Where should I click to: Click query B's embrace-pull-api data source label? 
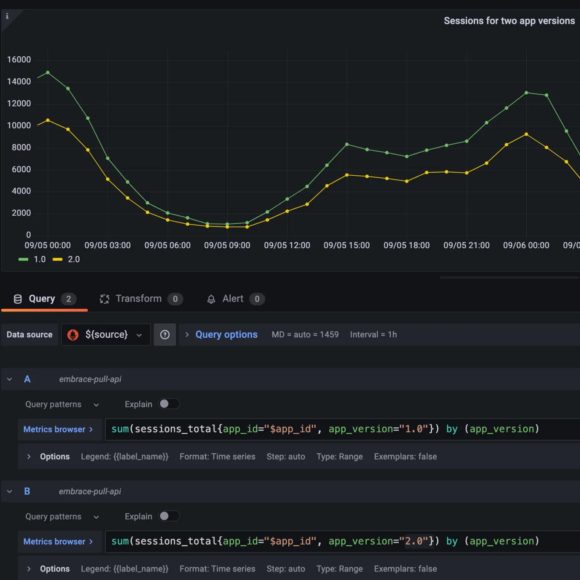(90, 491)
